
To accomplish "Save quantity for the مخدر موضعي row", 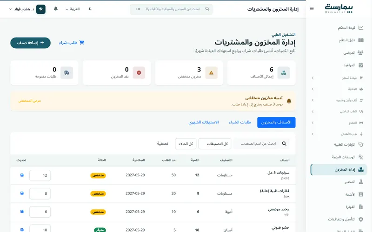I will tap(22, 212).
